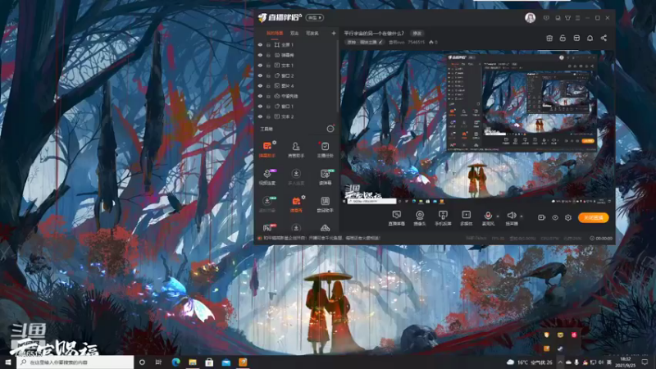Add a 多媒体 media source

coord(466,218)
